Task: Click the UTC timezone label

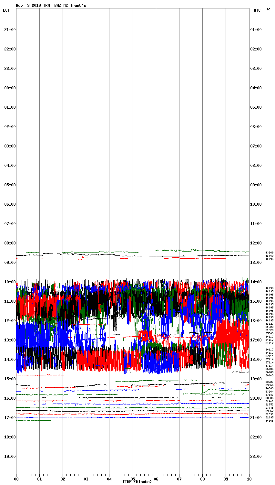Action: 257,10
